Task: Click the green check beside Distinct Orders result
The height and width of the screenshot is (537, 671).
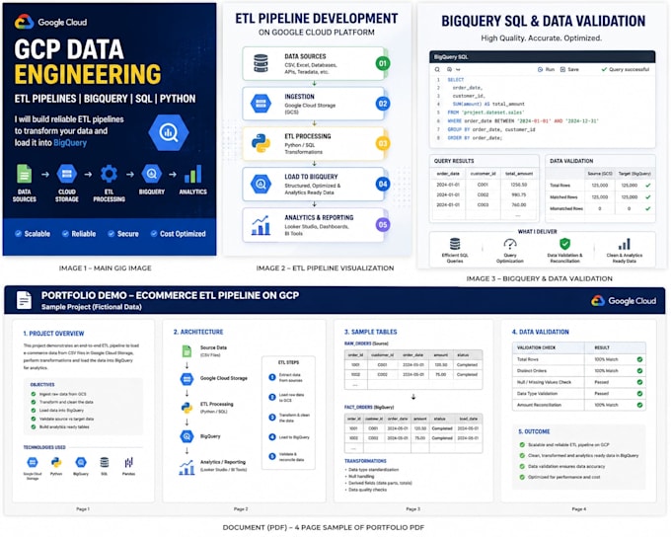Action: pos(639,371)
